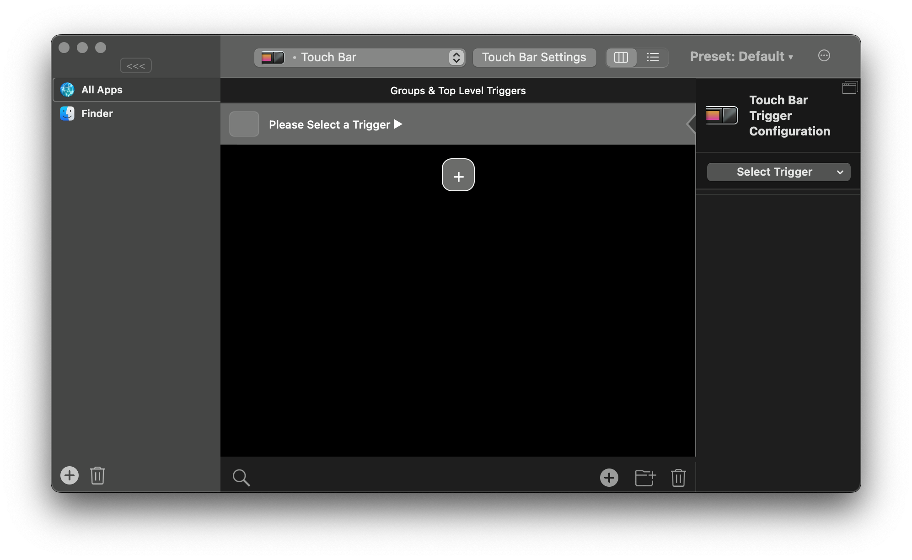The height and width of the screenshot is (560, 912).
Task: Add a new app to the sidebar
Action: pos(70,475)
